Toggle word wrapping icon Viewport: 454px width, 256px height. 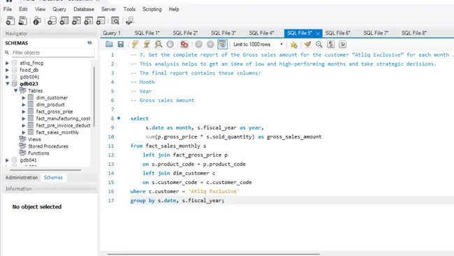pos(342,44)
